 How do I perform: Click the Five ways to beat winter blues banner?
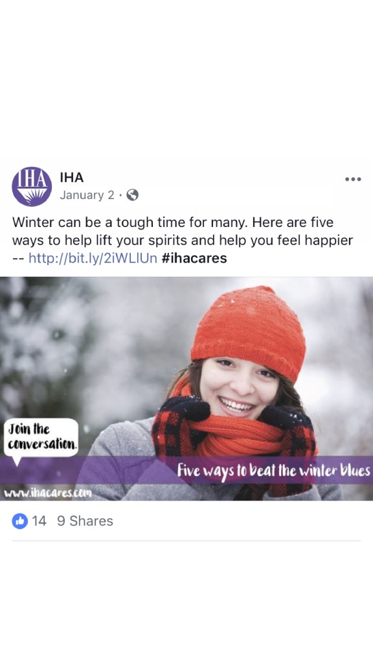(x=273, y=471)
